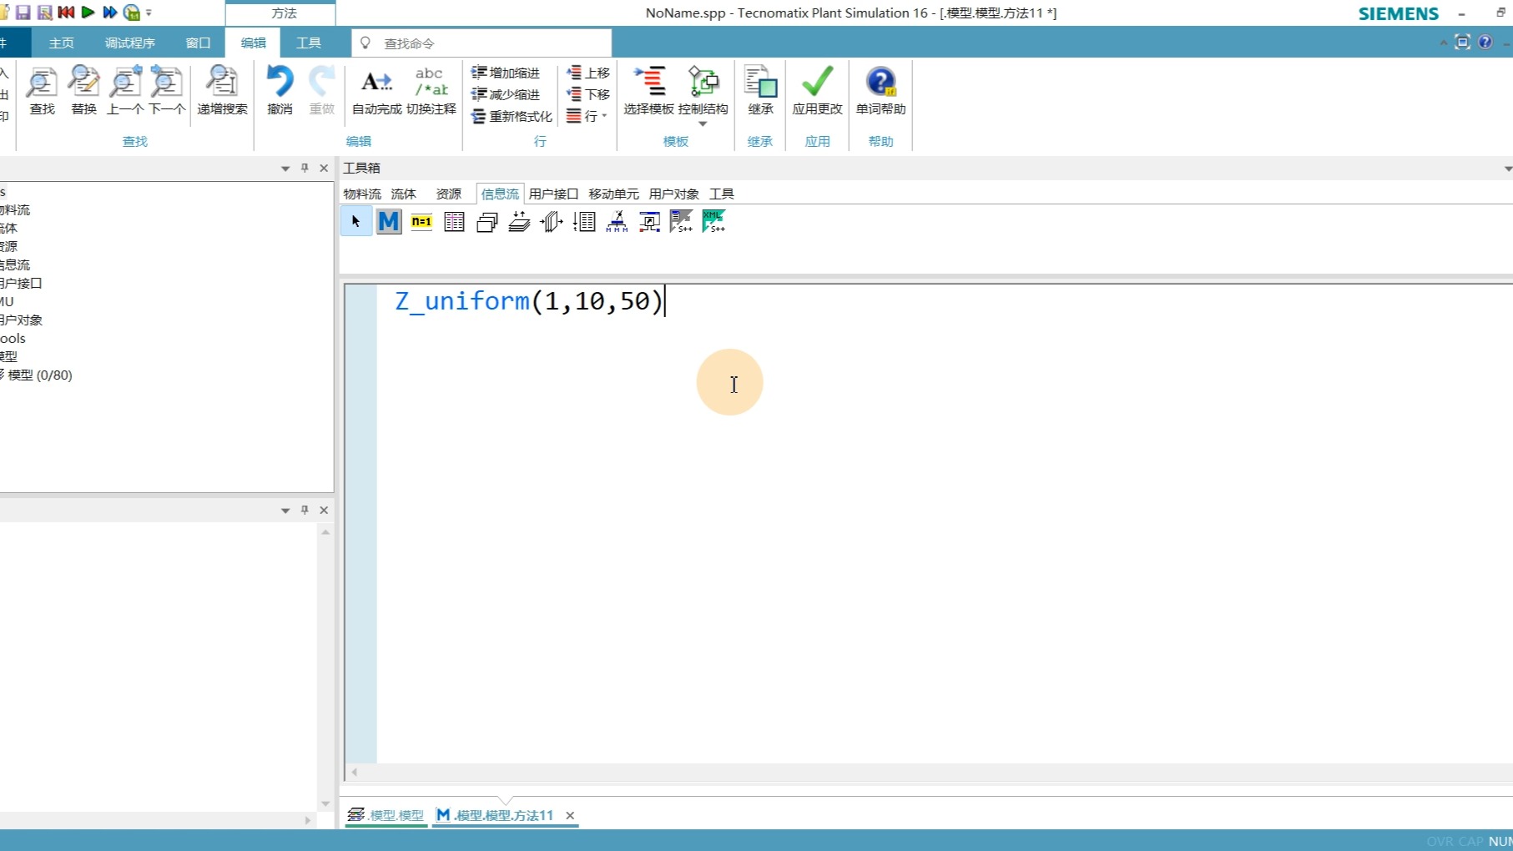
Task: Open 单词帮助 word help
Action: coord(880,90)
